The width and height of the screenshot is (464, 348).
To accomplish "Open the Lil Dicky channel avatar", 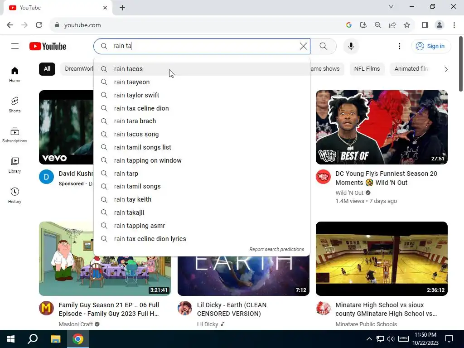I will pos(185,308).
